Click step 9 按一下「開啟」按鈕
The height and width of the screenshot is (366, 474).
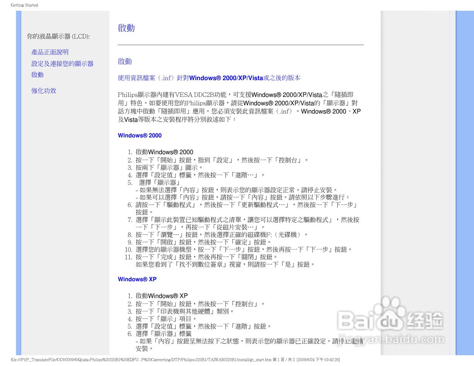[203, 242]
